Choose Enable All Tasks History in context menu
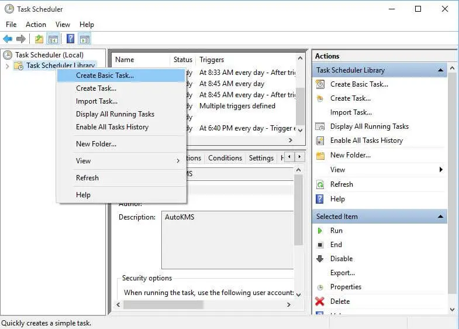 122,127
